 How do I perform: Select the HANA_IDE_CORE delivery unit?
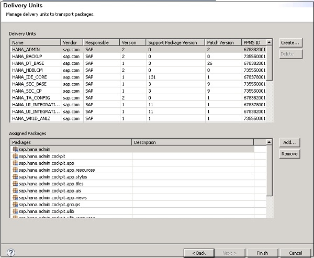click(x=138, y=77)
